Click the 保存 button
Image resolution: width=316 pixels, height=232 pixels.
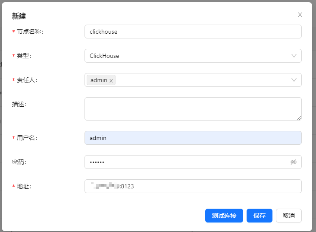tap(260, 216)
